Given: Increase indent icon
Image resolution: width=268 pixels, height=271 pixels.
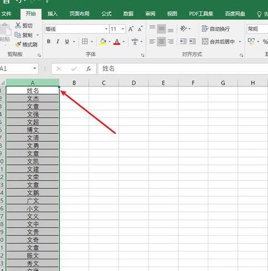Looking at the screenshot, I should pyautogui.click(x=193, y=41).
